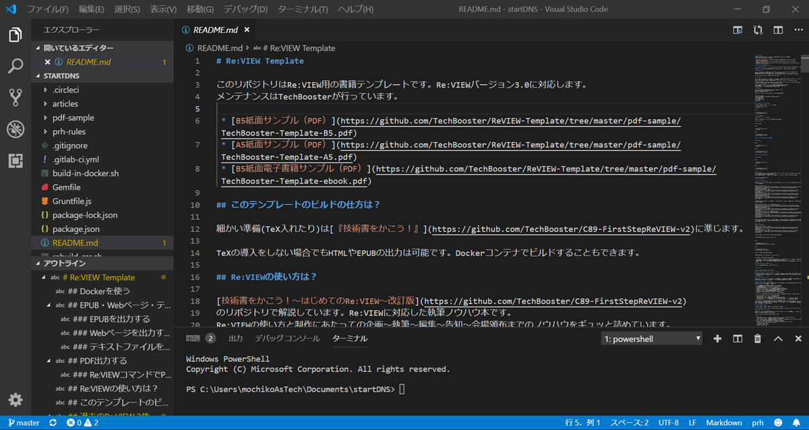The width and height of the screenshot is (809, 430).
Task: Open the Debug view in activity bar
Action: [16, 129]
